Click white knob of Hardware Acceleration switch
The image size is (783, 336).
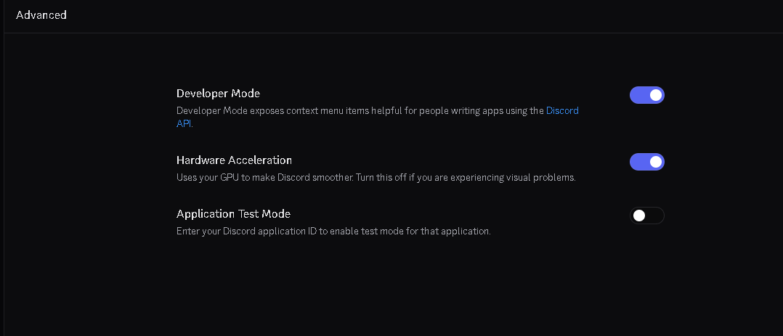click(656, 162)
